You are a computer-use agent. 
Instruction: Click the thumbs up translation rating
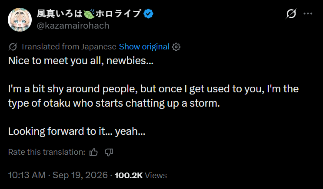point(93,153)
